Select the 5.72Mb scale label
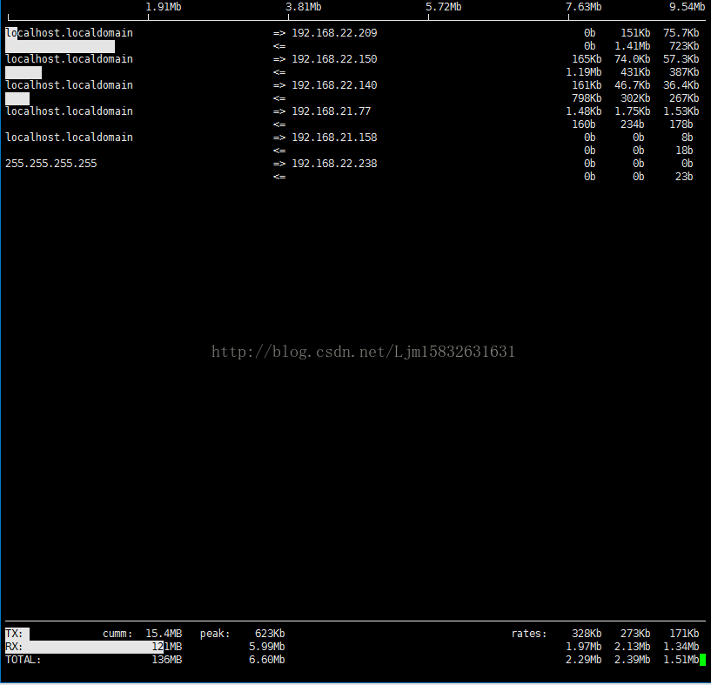This screenshot has width=711, height=685. pos(444,7)
